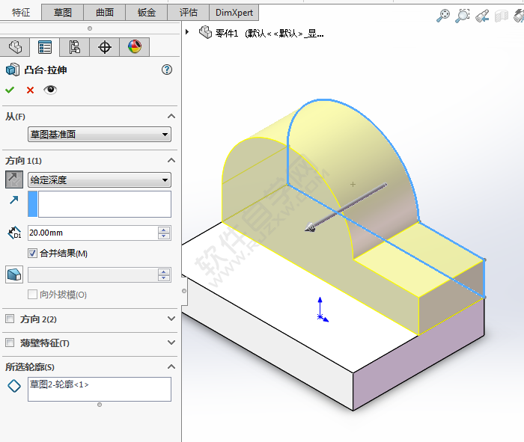
Task: Click the D1 depth icon
Action: click(14, 233)
